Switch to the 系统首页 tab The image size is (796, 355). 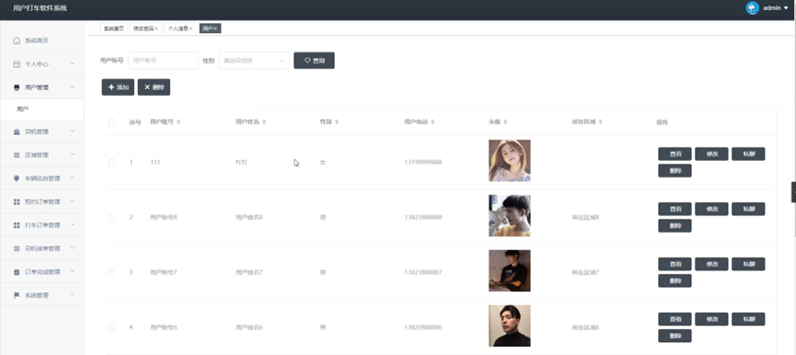coord(114,29)
